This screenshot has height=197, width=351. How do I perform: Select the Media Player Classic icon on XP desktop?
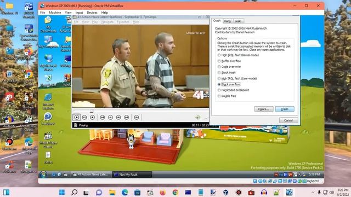click(x=48, y=140)
